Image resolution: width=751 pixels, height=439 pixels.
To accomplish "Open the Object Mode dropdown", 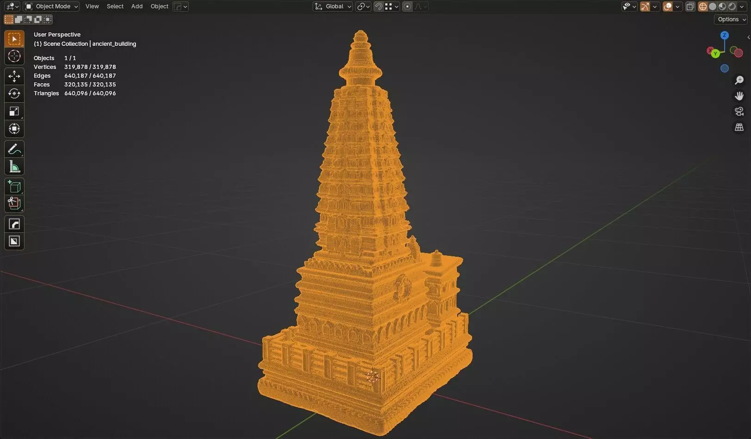I will click(51, 6).
